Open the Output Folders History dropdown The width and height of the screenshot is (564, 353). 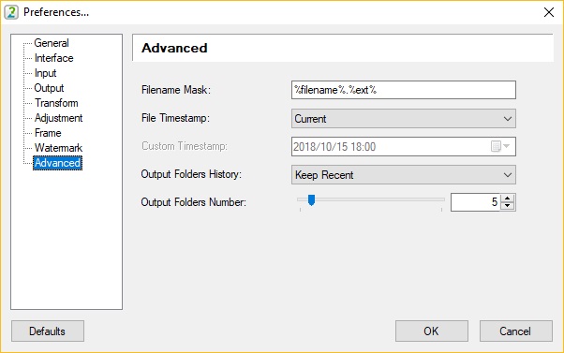click(x=404, y=175)
